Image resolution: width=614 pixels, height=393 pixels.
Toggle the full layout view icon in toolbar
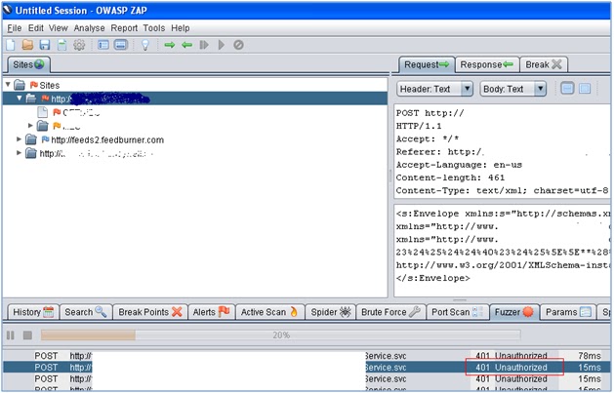[121, 45]
